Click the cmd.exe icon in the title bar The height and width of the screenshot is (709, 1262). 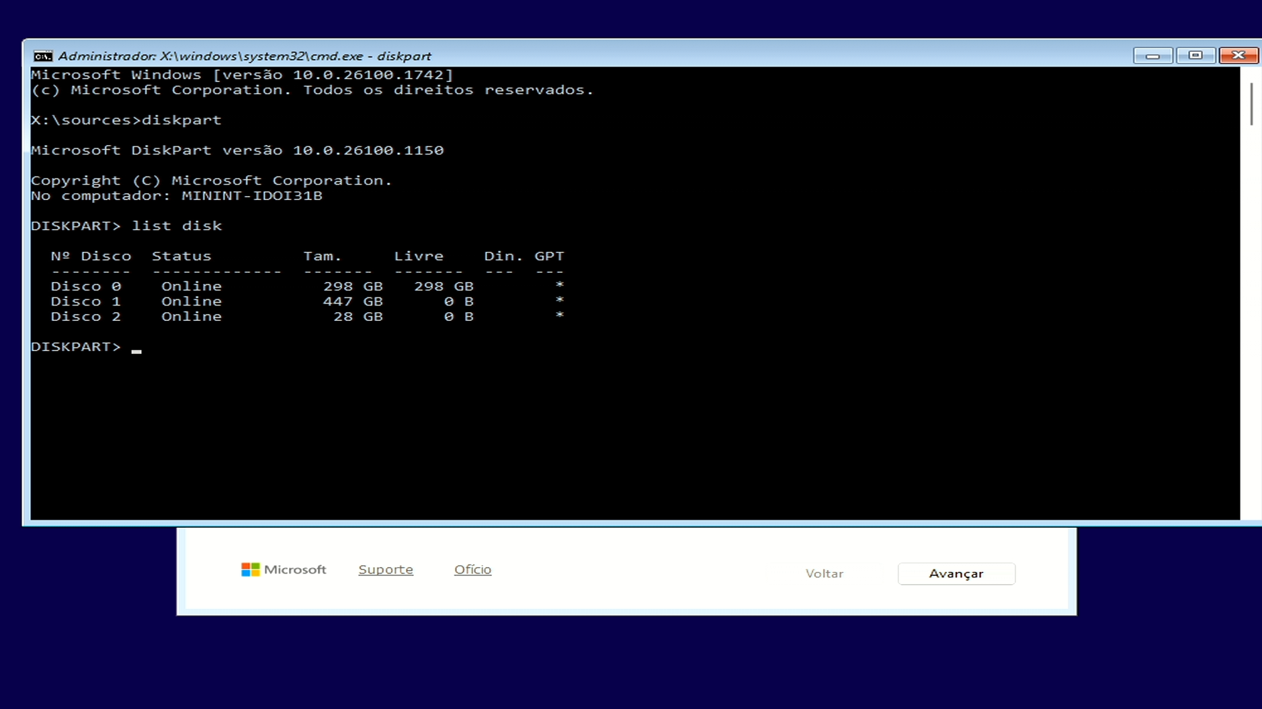click(x=43, y=56)
